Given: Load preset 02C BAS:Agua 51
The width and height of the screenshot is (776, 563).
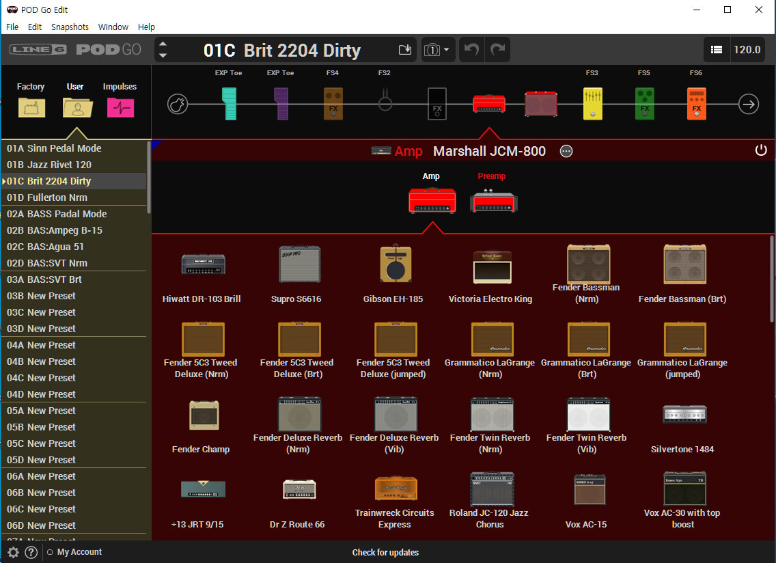Looking at the screenshot, I should tap(74, 247).
